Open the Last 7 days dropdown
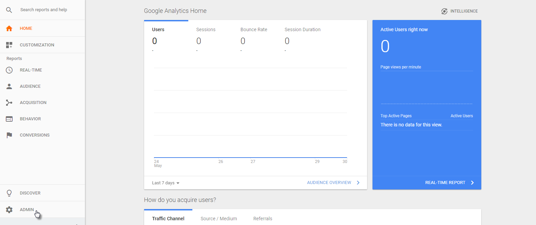 166,183
